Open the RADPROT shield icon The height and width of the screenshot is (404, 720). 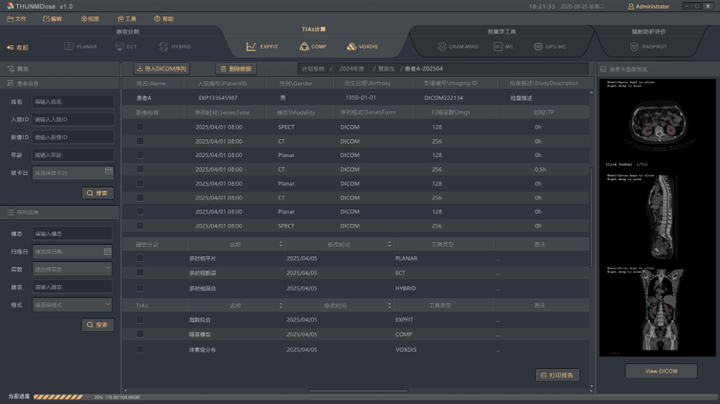tap(634, 46)
